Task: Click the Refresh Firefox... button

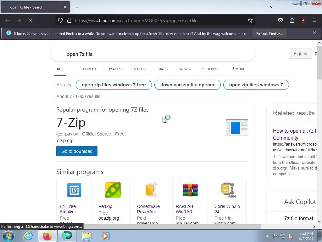Action: [x=269, y=33]
